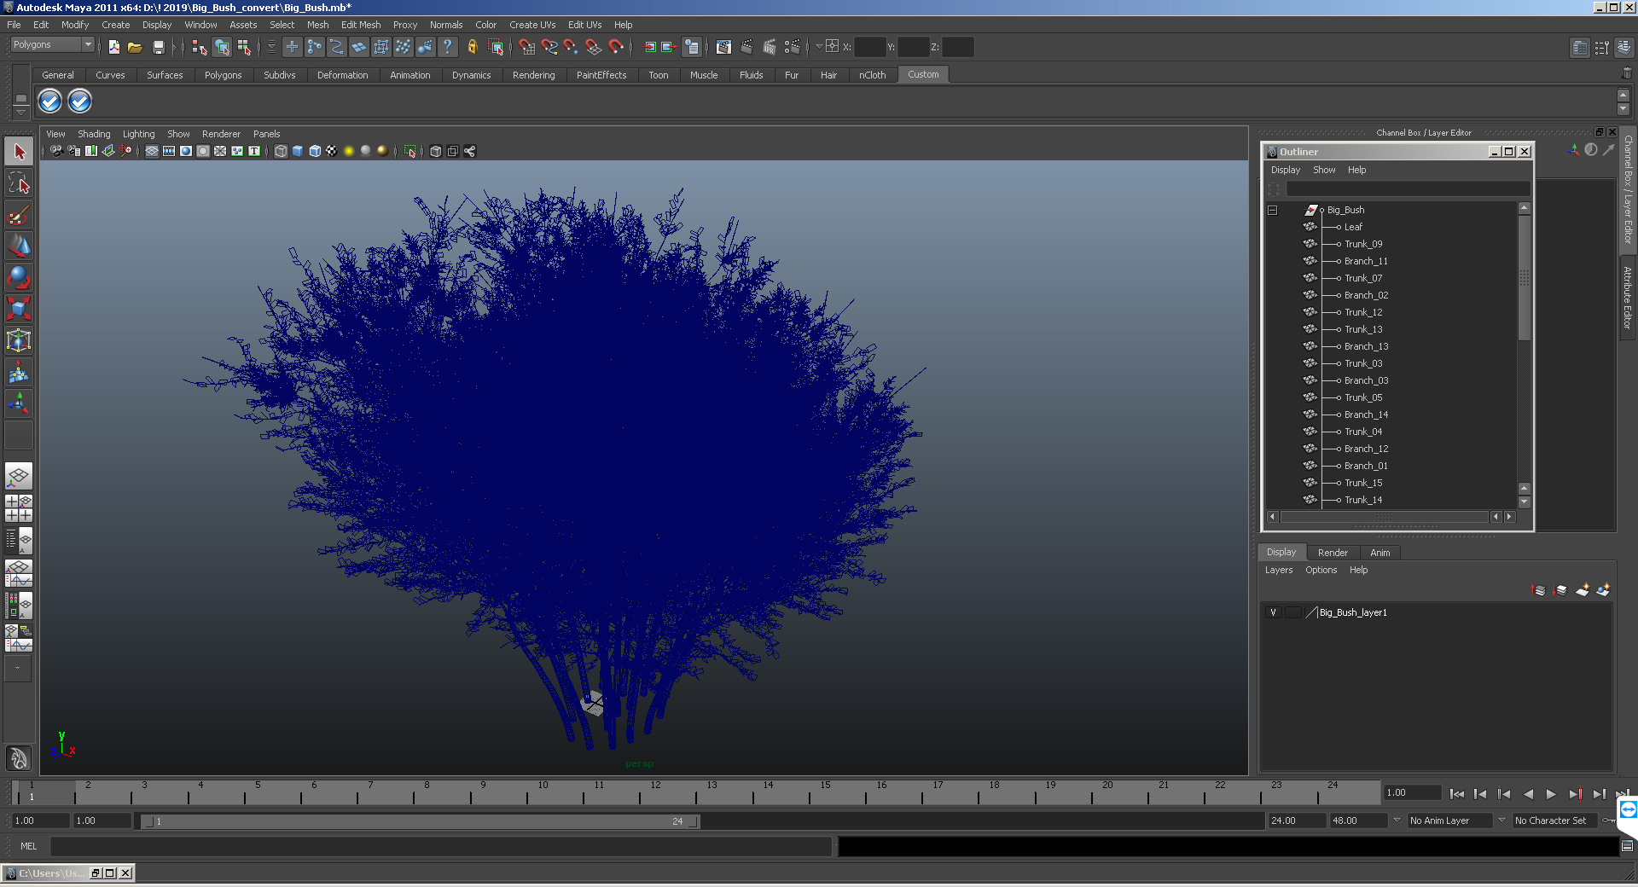Switch to Persp/Outliner layout
Screen dimensions: 1638x887
[x=19, y=541]
